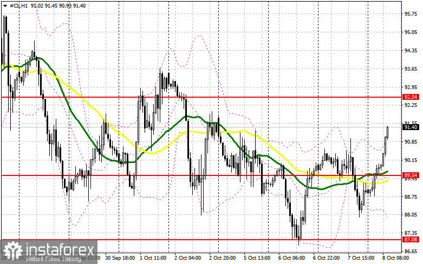This screenshot has height=264, width=423.
Task: Click the 6 Oct 06:00 time label
Action: click(291, 258)
